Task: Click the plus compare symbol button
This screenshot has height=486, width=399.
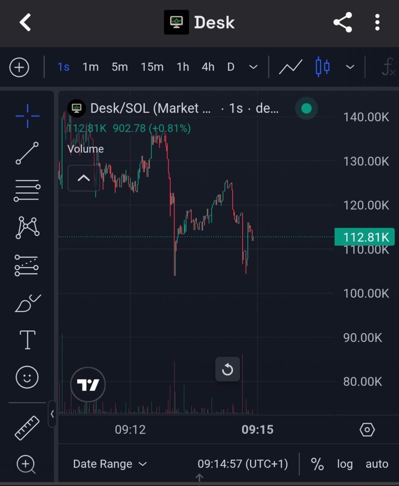Action: pyautogui.click(x=19, y=67)
